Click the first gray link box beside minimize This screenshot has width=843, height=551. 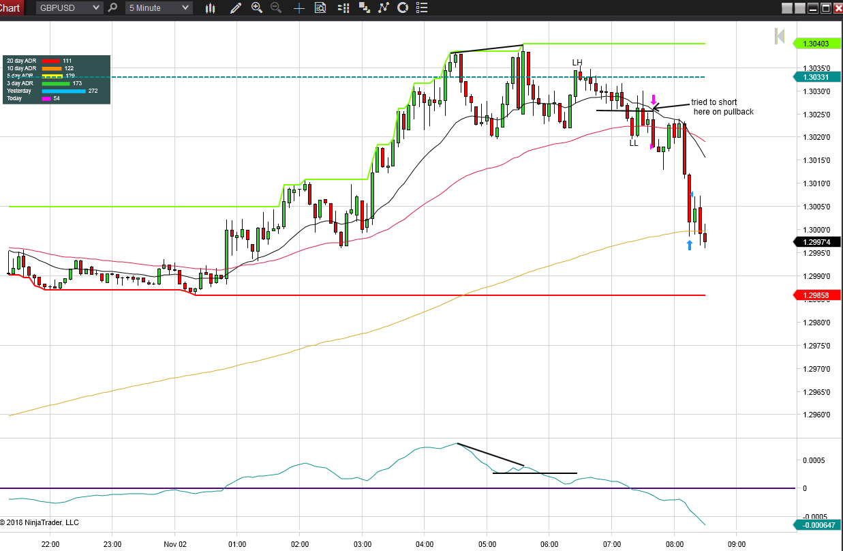(787, 8)
